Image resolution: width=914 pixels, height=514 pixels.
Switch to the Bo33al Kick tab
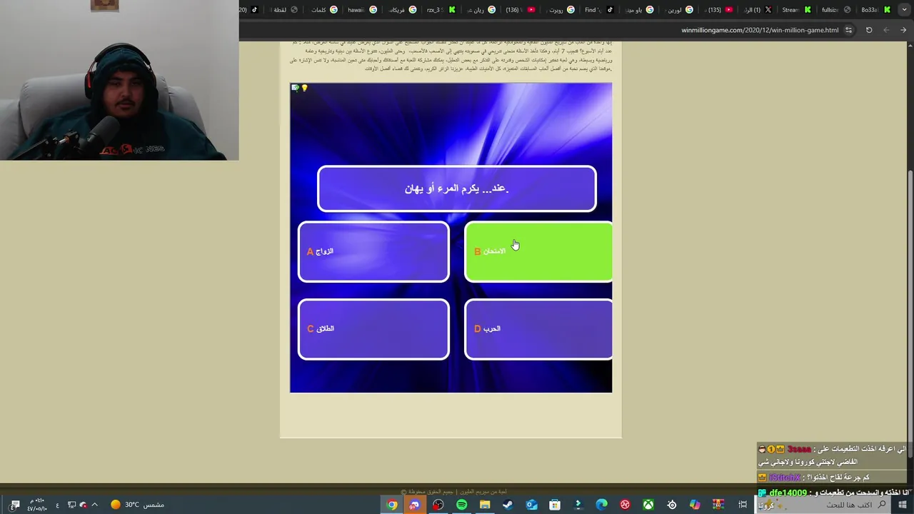tap(875, 10)
